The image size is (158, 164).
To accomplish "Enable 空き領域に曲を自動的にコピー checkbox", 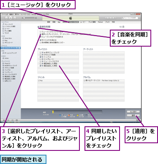I will 41,42.
